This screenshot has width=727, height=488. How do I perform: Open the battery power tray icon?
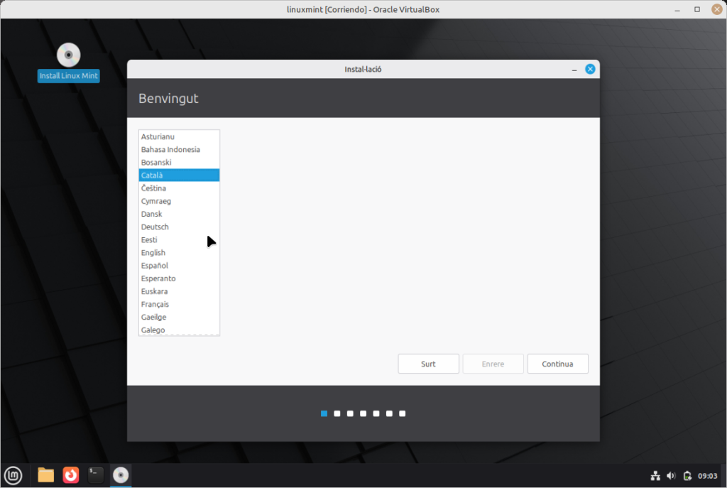[x=687, y=475]
